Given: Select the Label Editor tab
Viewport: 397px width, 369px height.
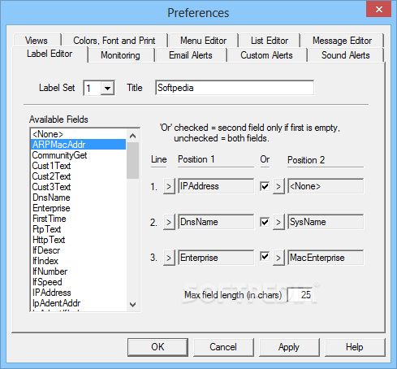Looking at the screenshot, I should 50,54.
